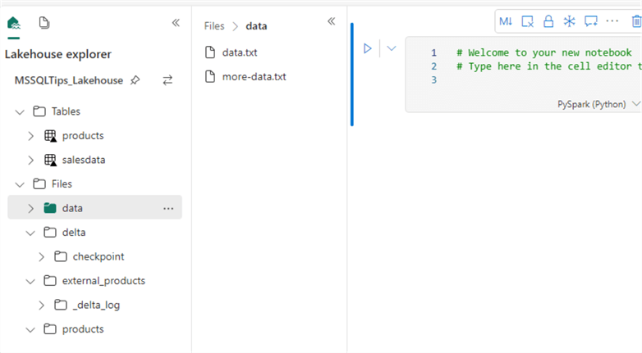Go to Files in the breadcrumb
Image resolution: width=642 pixels, height=353 pixels.
(214, 26)
